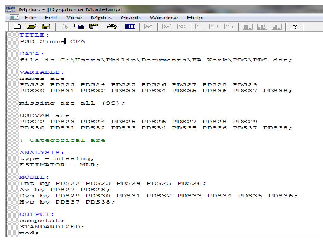The height and width of the screenshot is (242, 323).
Task: Click the View plots graph icon after RUN
Action: point(149,26)
